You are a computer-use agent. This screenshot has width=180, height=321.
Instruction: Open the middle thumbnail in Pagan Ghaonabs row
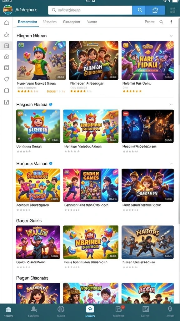(91, 293)
